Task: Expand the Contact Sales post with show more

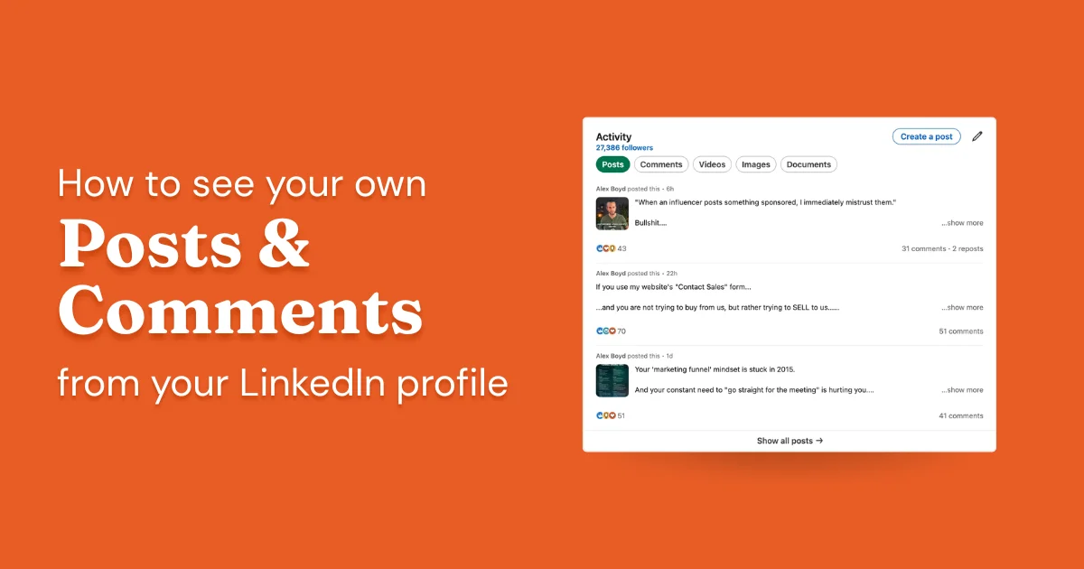Action: [x=961, y=307]
